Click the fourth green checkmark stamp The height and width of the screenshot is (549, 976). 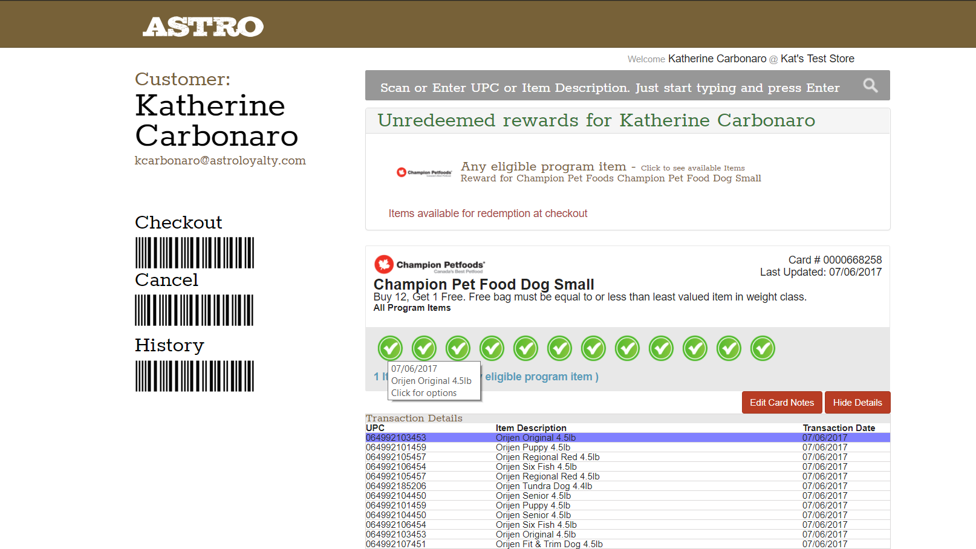click(492, 348)
